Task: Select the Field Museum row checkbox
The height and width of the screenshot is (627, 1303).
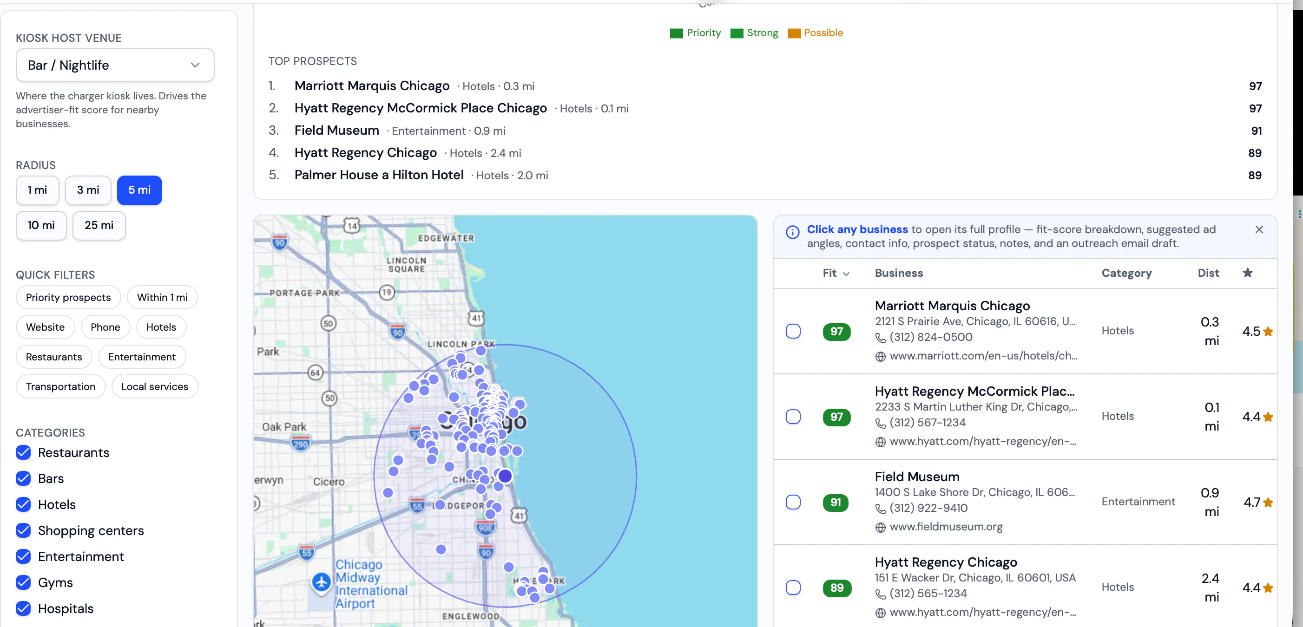Action: tap(793, 502)
